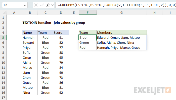Click score cell '92'
The image size is (176, 100).
click(61, 92)
